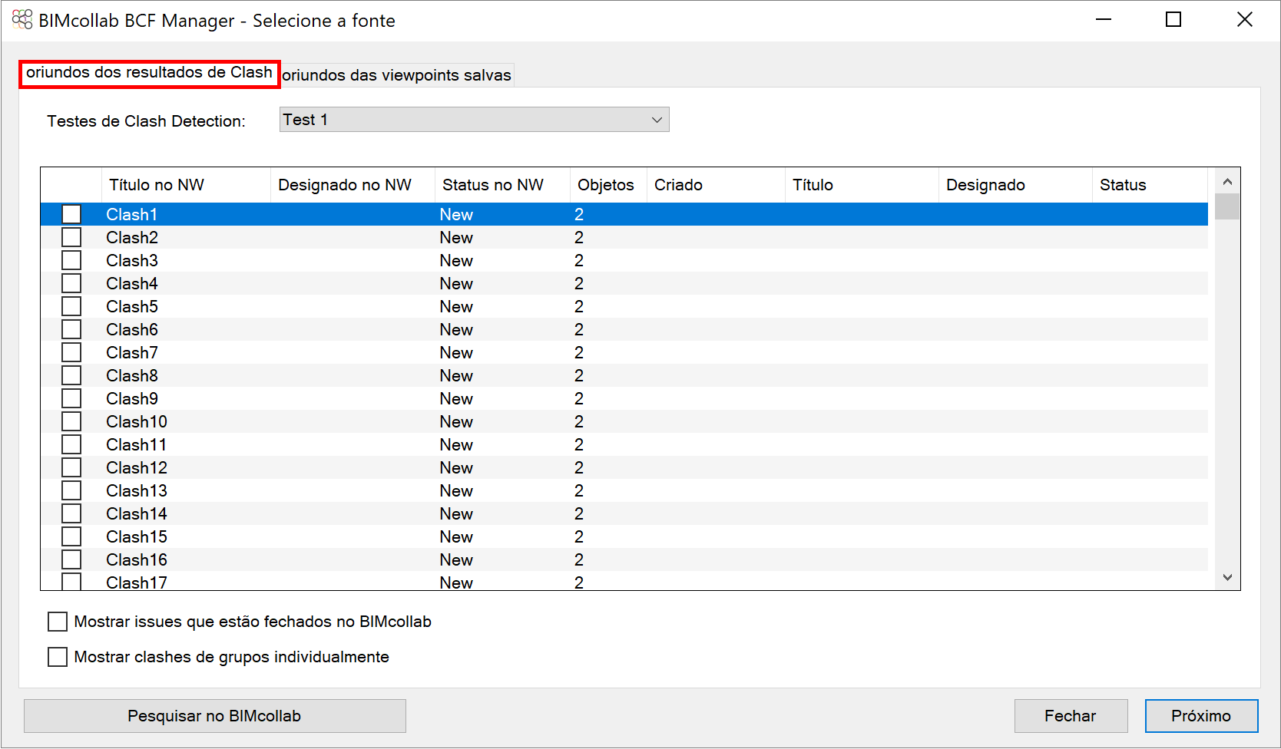The width and height of the screenshot is (1281, 749).
Task: Enable Mostrar clashes de grupos individualmente
Action: [58, 657]
